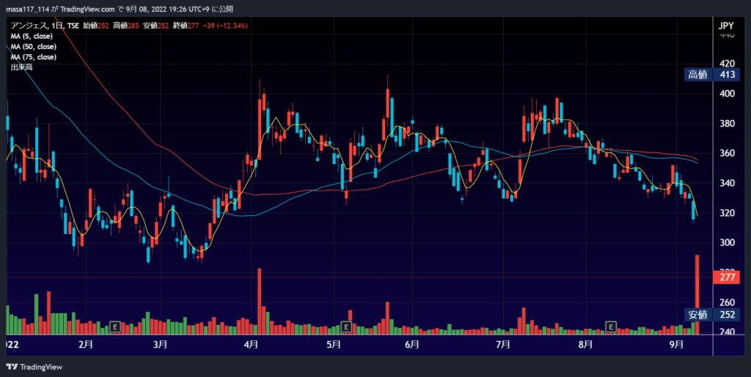Open the E earnings marker near 8月
This screenshot has height=377, width=751.
(611, 326)
